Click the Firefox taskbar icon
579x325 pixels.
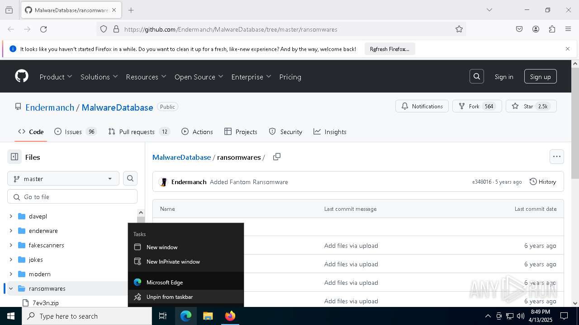coord(230,316)
